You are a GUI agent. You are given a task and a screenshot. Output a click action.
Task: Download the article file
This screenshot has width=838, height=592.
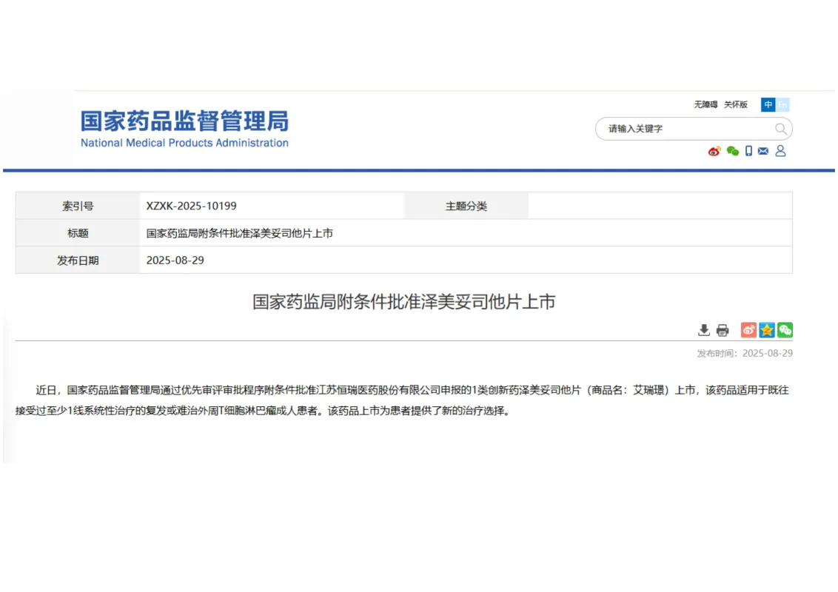tap(704, 329)
